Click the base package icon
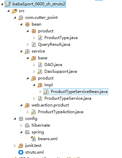122x158 pixels. 34,58
